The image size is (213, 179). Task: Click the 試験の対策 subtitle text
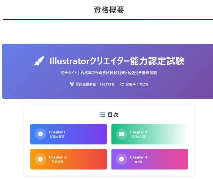point(138,137)
